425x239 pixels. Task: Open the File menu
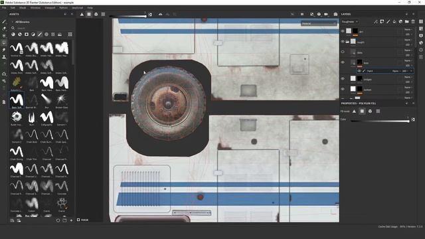tap(4, 8)
